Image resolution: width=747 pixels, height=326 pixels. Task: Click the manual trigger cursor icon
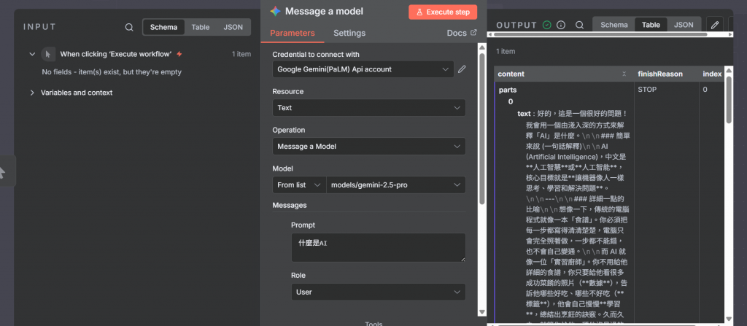(47, 54)
